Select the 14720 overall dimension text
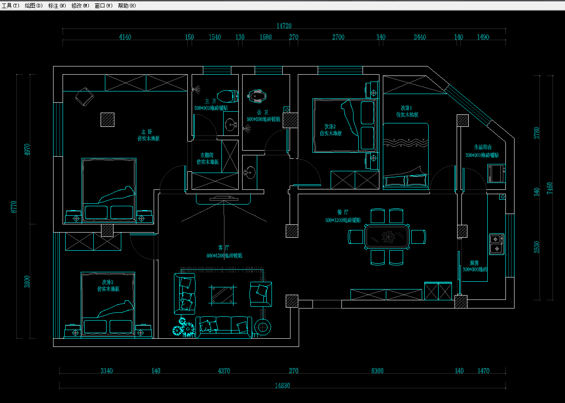565x403 pixels. click(x=284, y=26)
